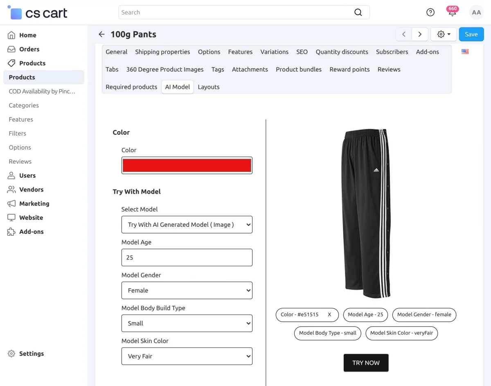Screen dimensions: 491x386
Task: Click the red color swatch
Action: coord(187,165)
